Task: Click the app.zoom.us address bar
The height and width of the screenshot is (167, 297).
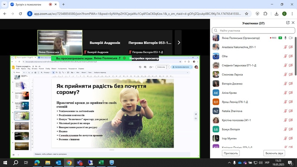Action: pos(137,14)
